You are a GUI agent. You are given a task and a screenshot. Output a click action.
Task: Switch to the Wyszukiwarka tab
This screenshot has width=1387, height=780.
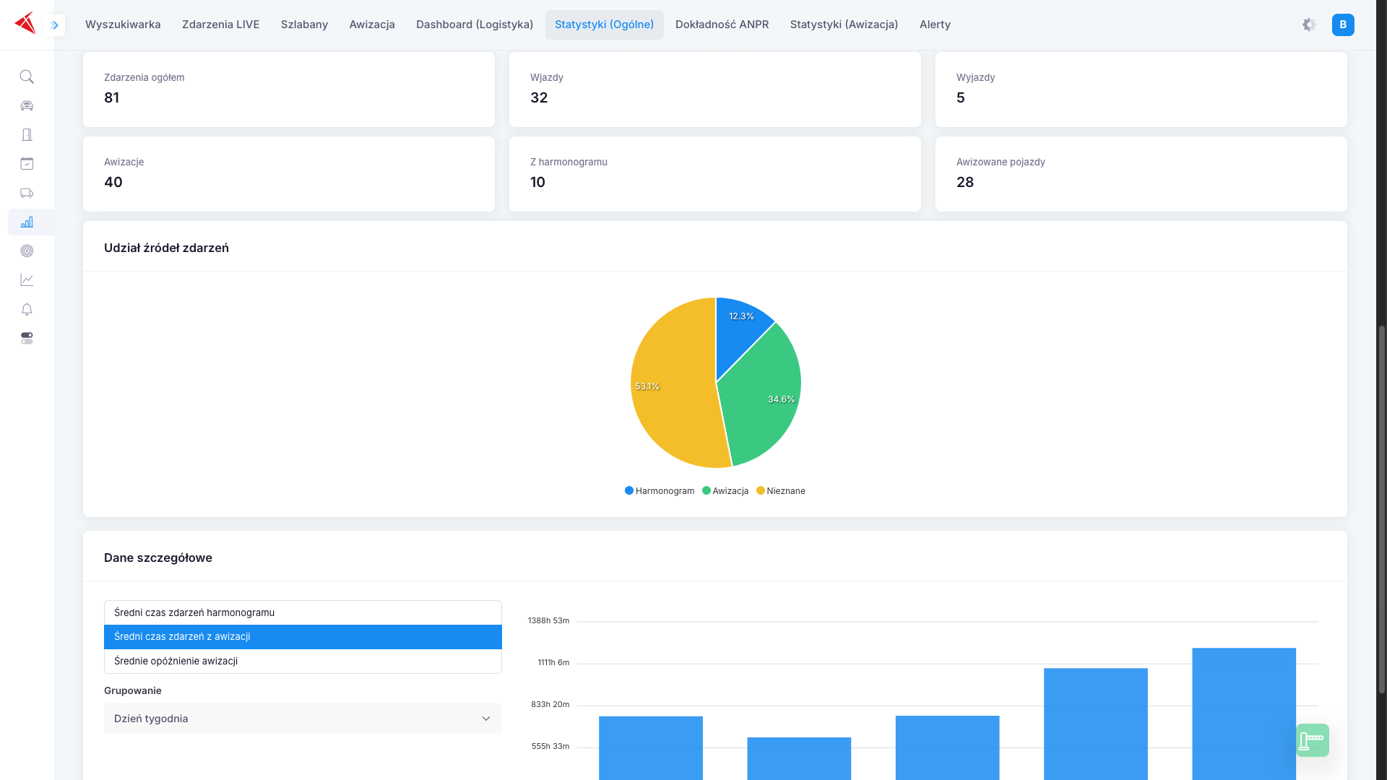tap(123, 25)
